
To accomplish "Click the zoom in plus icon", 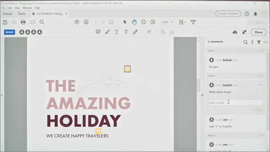I will click(x=153, y=22).
